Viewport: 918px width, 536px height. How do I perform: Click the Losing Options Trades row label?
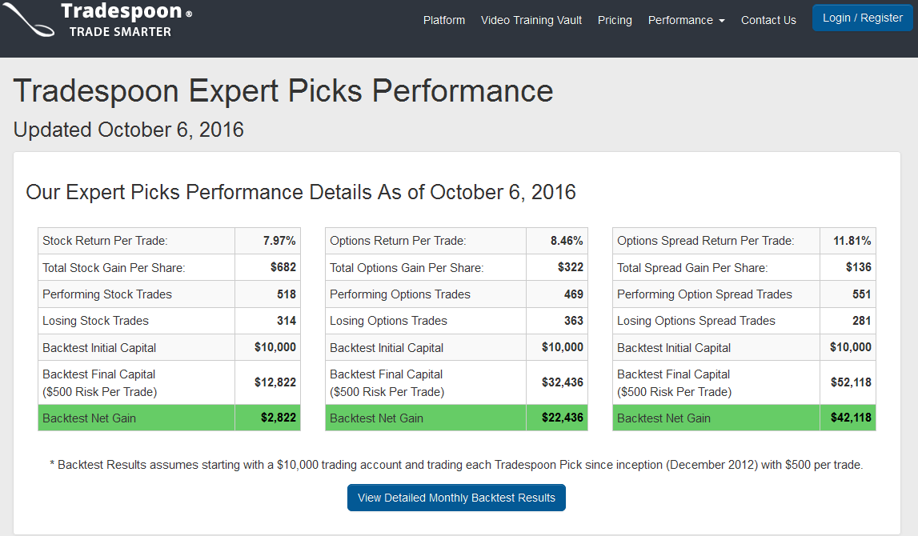(388, 321)
